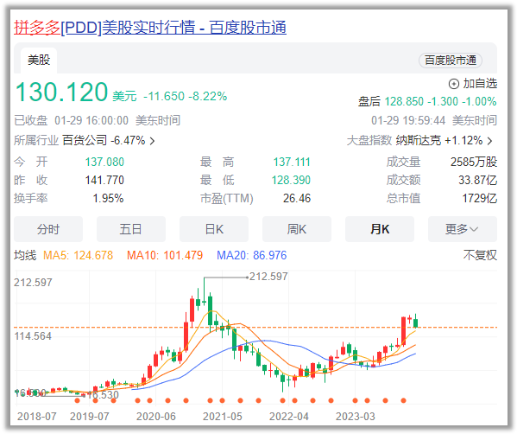Click the 市盈(TTM) value 26.46
Image resolution: width=517 pixels, height=434 pixels.
pyautogui.click(x=297, y=198)
